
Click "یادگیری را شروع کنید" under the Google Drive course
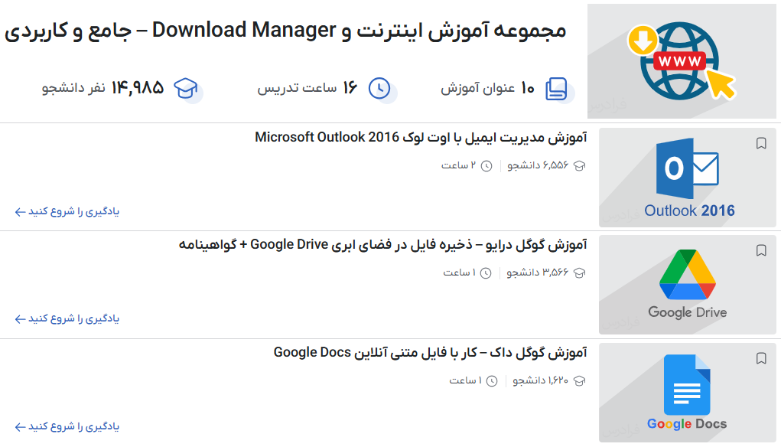coord(66,319)
